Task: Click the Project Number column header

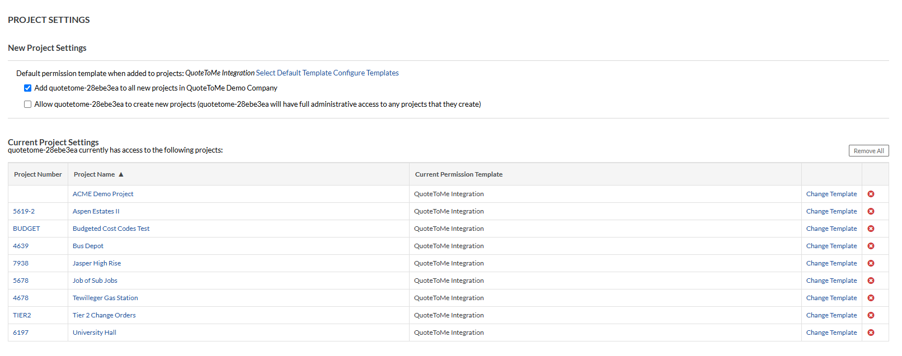Action: [x=38, y=174]
